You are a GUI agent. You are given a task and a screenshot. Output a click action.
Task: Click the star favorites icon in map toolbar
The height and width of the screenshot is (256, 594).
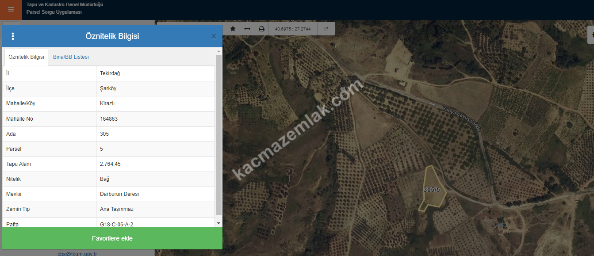233,29
